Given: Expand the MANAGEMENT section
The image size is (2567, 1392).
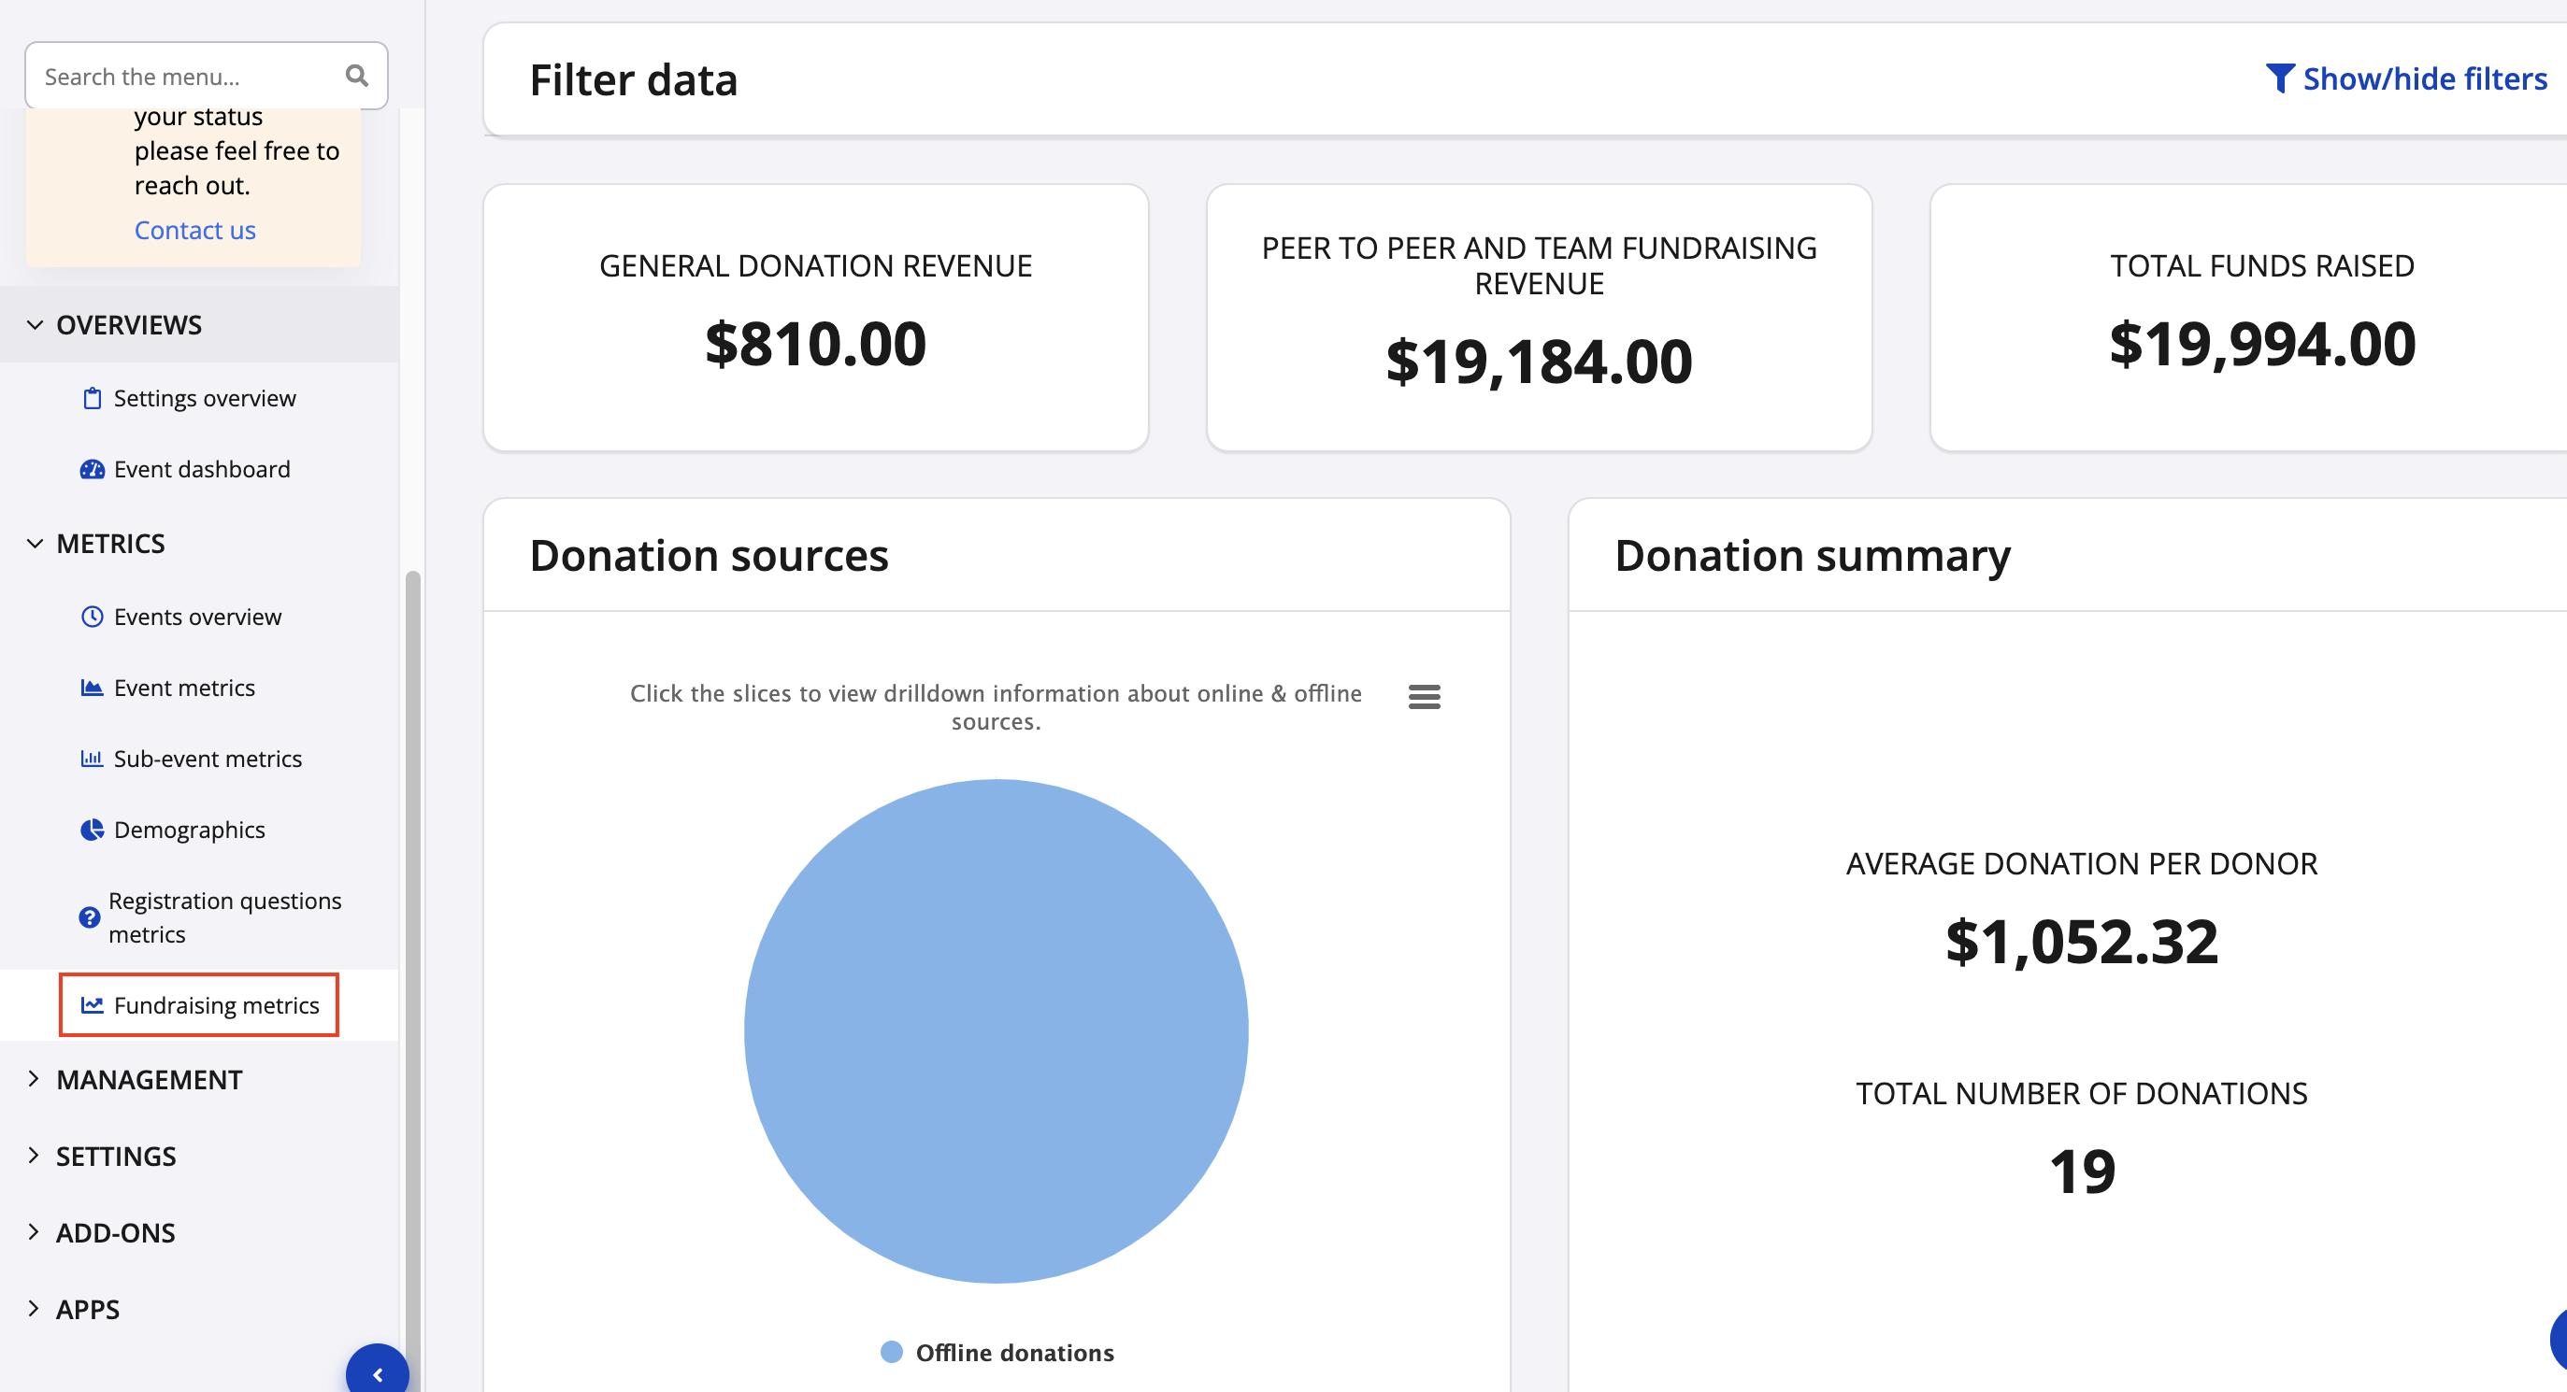Looking at the screenshot, I should (x=149, y=1079).
